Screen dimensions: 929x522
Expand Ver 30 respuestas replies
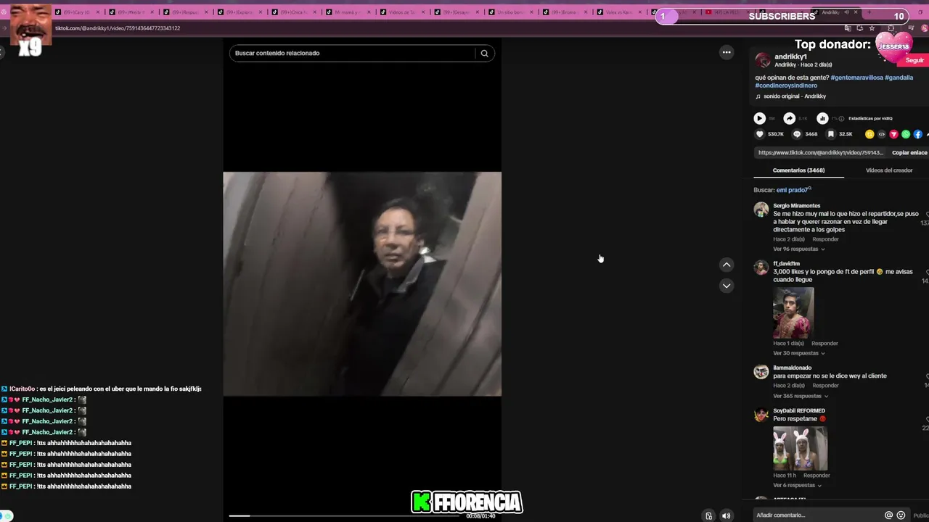click(x=798, y=353)
